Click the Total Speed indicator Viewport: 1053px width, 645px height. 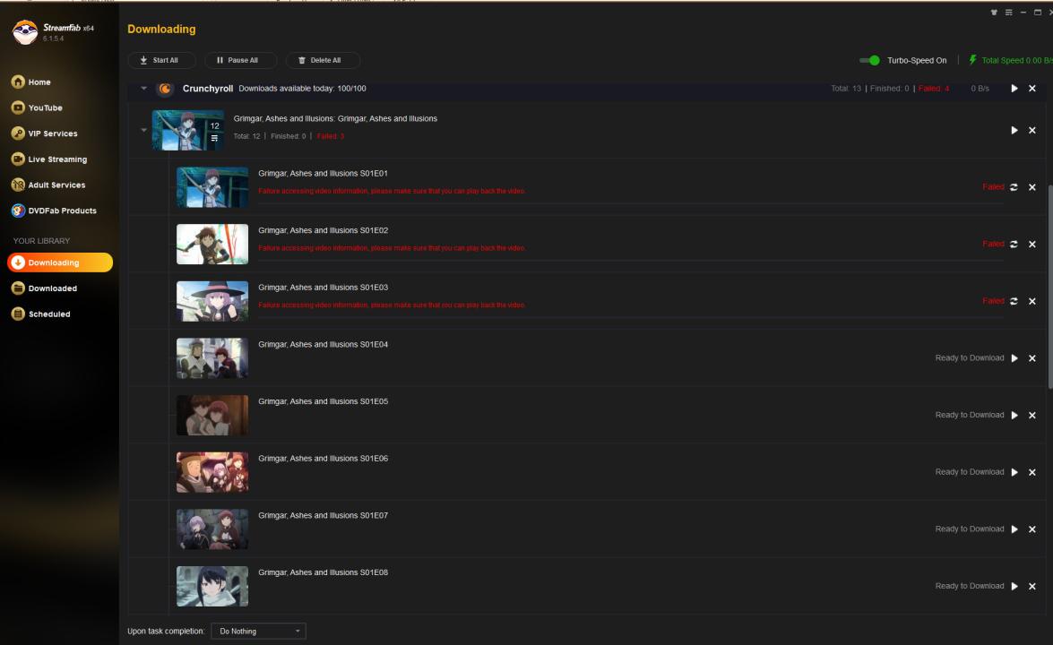coord(1012,60)
